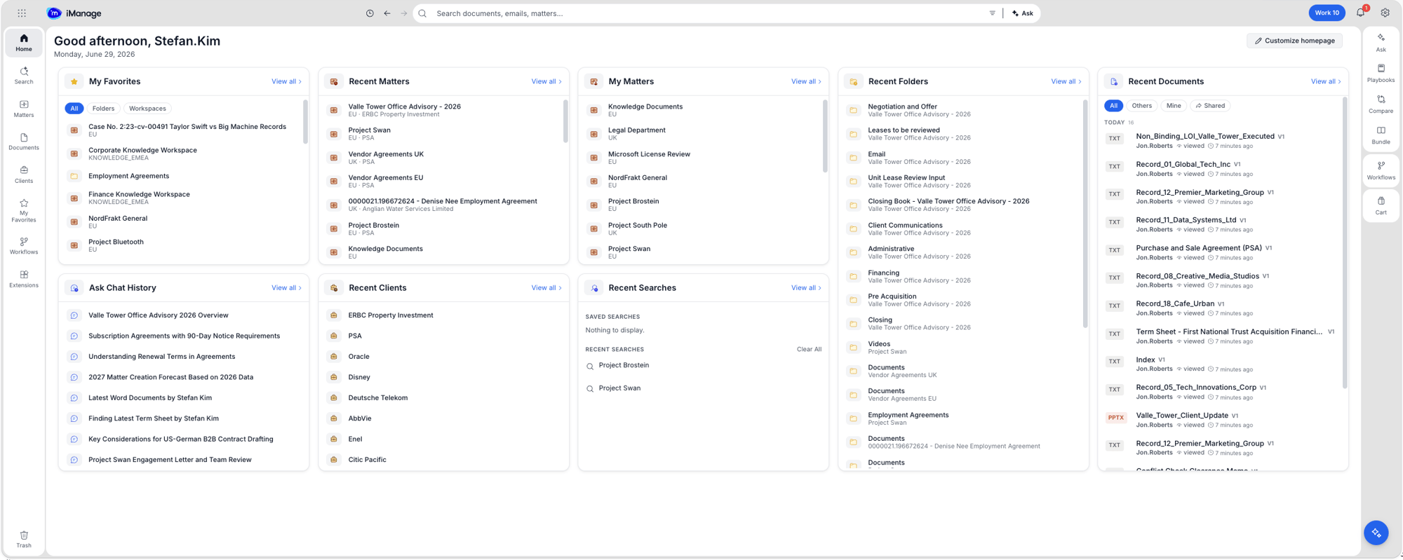This screenshot has width=1403, height=560.
Task: Open Trash in the left sidebar
Action: [x=24, y=539]
